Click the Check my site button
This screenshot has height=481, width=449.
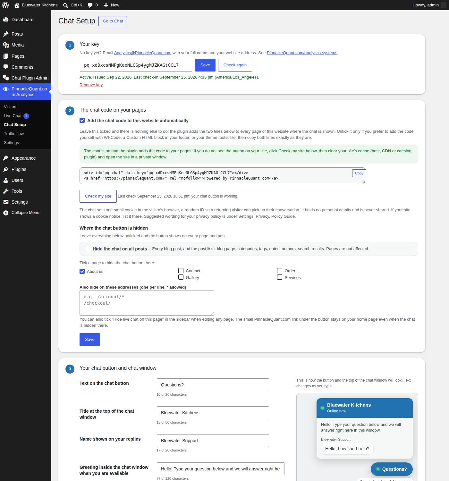[98, 196]
